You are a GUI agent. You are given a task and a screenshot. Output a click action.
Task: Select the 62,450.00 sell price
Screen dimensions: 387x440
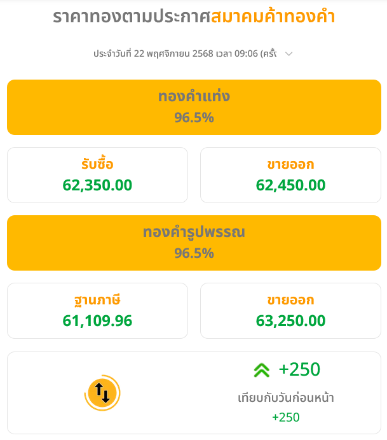click(290, 185)
